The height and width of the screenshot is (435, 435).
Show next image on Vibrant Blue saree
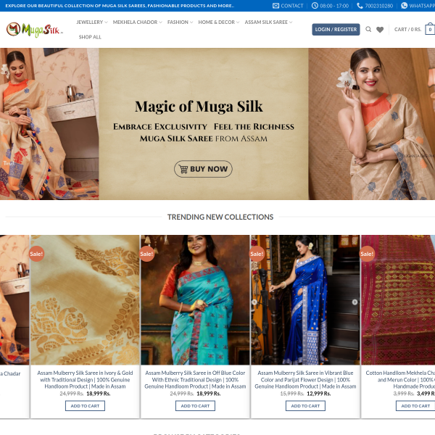(355, 302)
